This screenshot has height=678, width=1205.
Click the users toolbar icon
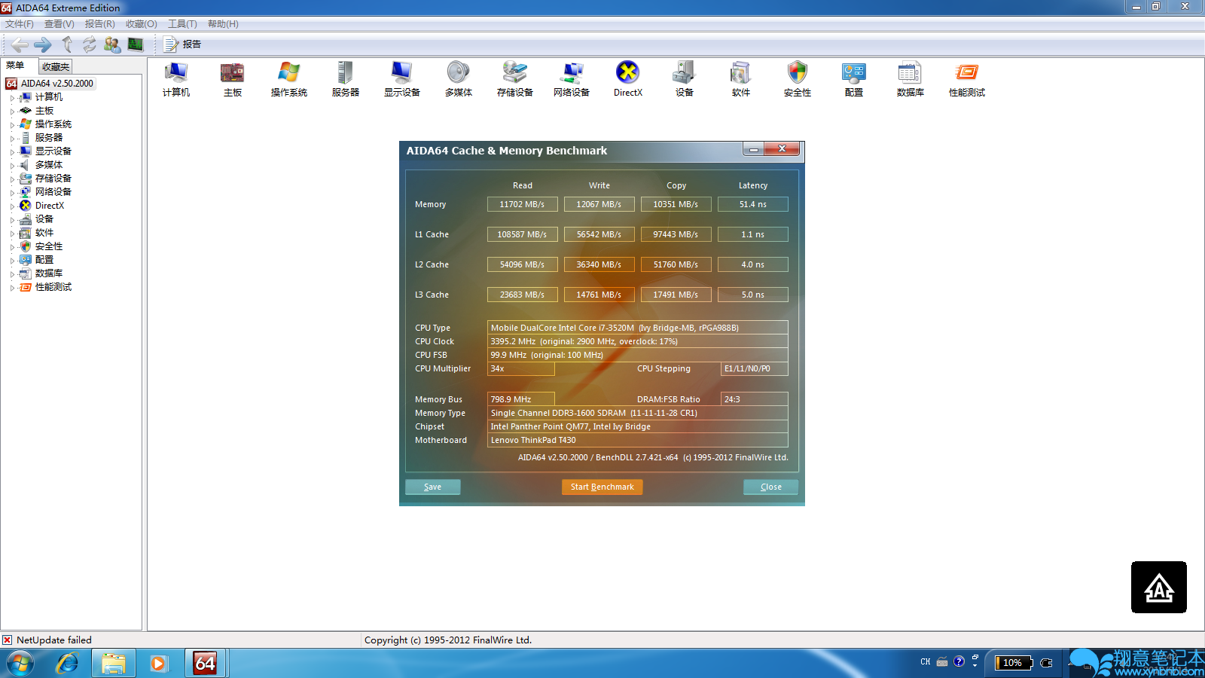pyautogui.click(x=112, y=44)
